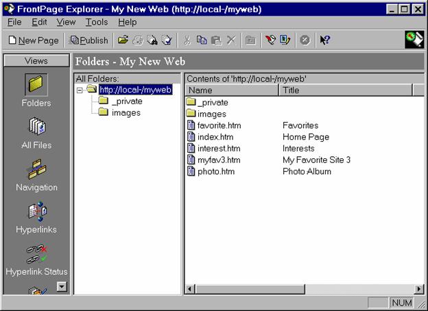Screen dimensions: 428x311
Task: Open the Tools menu
Action: [97, 22]
